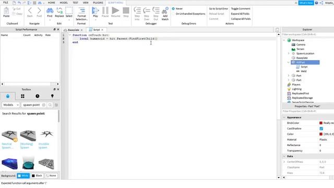Viewport: 334px width, 188px height.
Task: Collapse the Data properties section
Action: coord(284,156)
